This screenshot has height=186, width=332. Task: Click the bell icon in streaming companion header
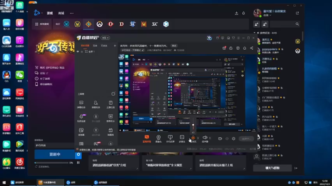244,48
